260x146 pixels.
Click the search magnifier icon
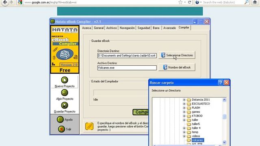[x=247, y=2]
